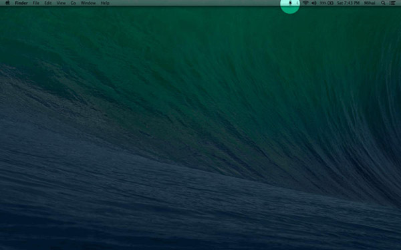Open Spotlight search magnifier
Viewport: 401px width, 250px height.
tap(383, 3)
